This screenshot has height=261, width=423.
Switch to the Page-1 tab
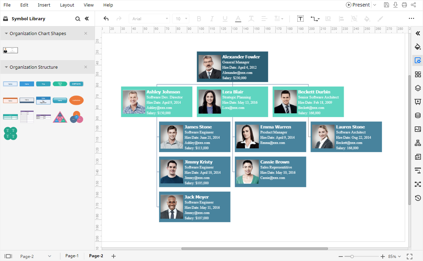pyautogui.click(x=72, y=256)
